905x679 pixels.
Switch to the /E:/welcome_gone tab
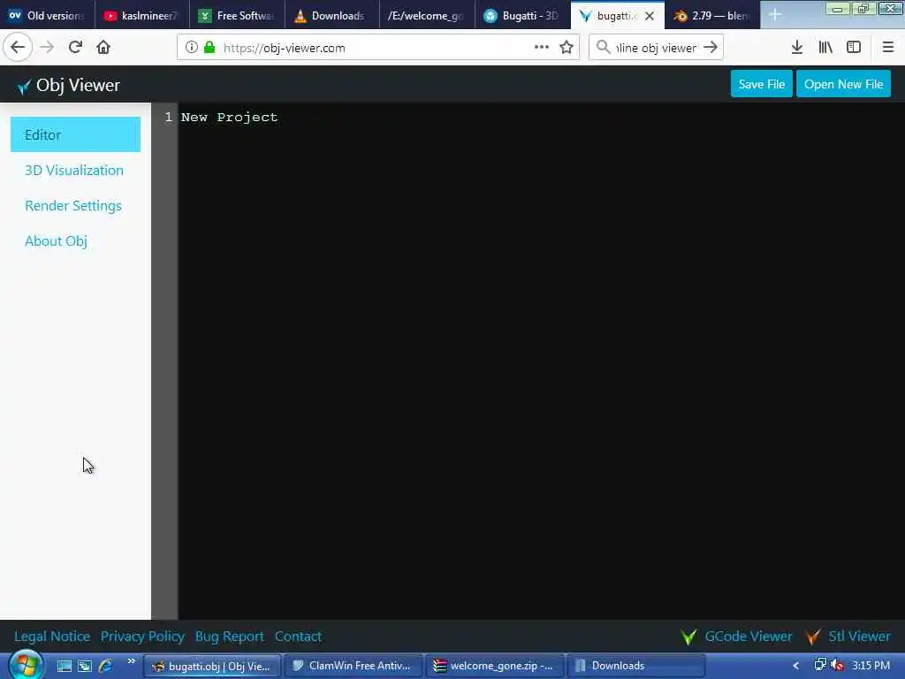427,16
